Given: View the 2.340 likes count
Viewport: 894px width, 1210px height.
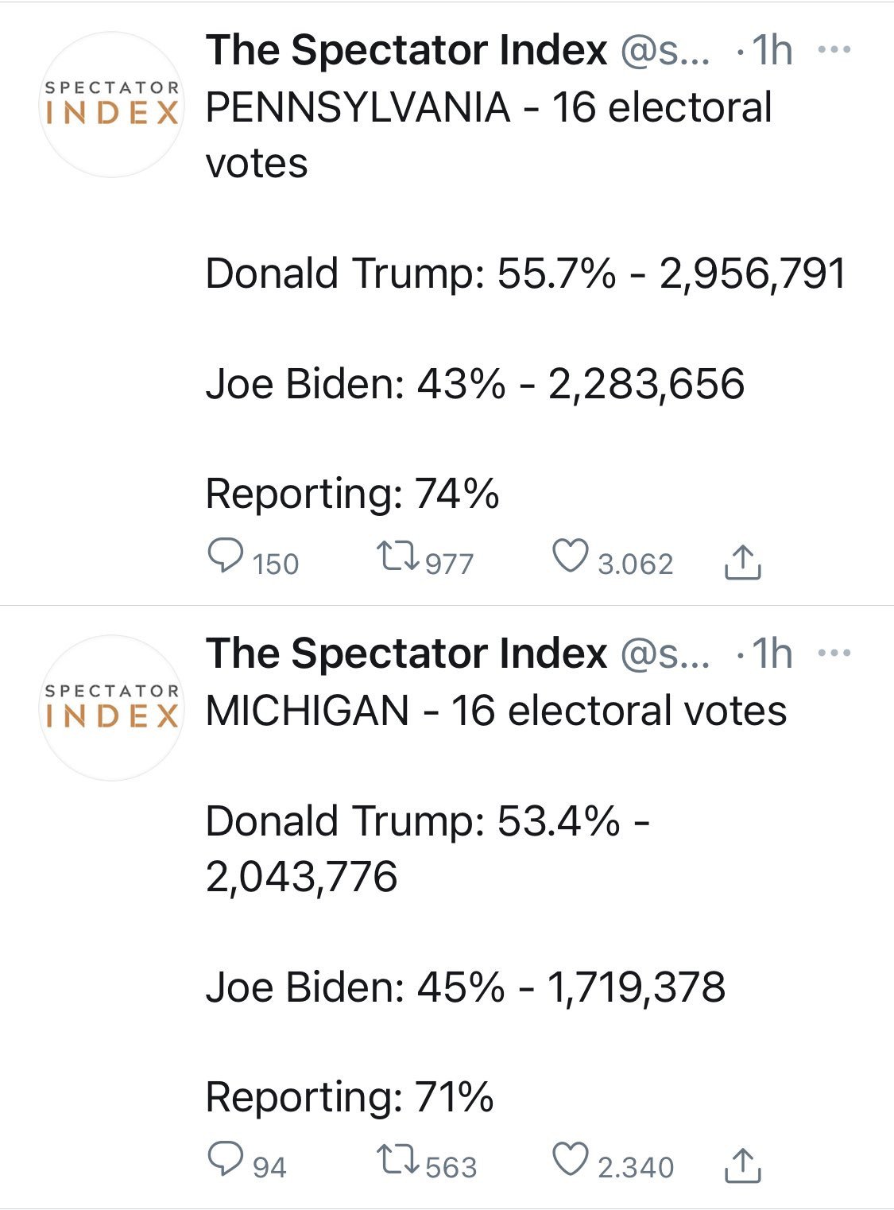Looking at the screenshot, I should (x=636, y=1168).
